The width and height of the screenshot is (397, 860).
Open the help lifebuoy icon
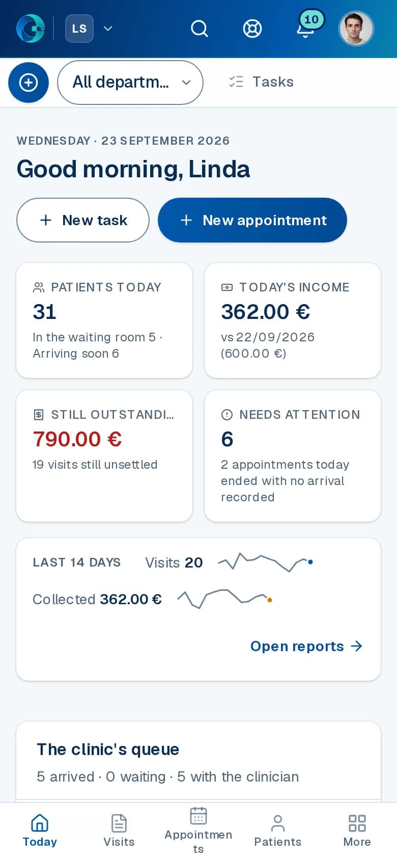click(x=252, y=29)
